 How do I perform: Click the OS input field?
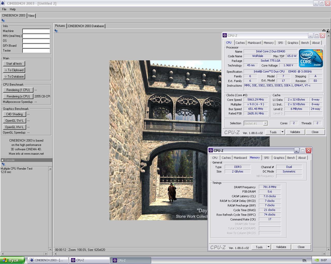36,41
